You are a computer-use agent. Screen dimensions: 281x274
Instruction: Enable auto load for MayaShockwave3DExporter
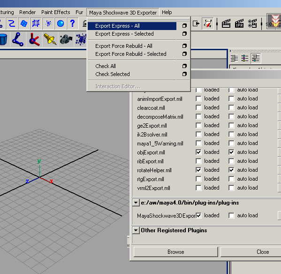[231, 215]
